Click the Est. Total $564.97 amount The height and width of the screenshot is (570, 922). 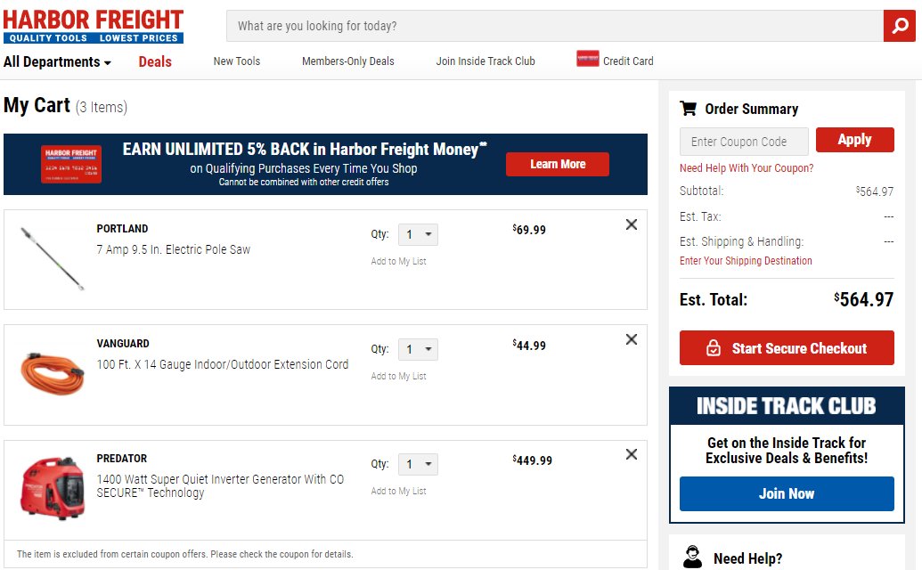864,299
